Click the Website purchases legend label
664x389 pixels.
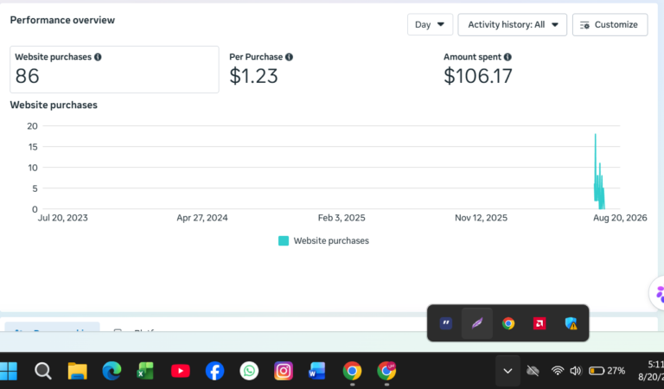[331, 241]
